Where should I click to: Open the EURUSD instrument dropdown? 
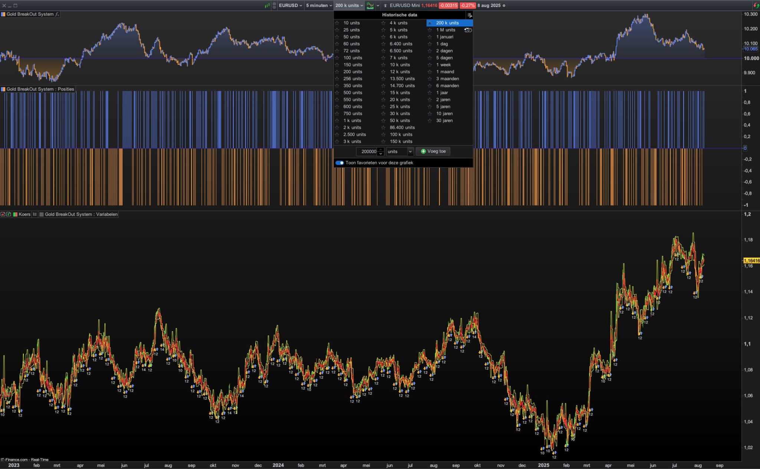290,6
